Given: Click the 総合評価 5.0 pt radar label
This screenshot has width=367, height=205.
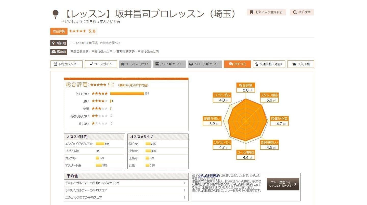Looking at the screenshot, I should 245,88.
